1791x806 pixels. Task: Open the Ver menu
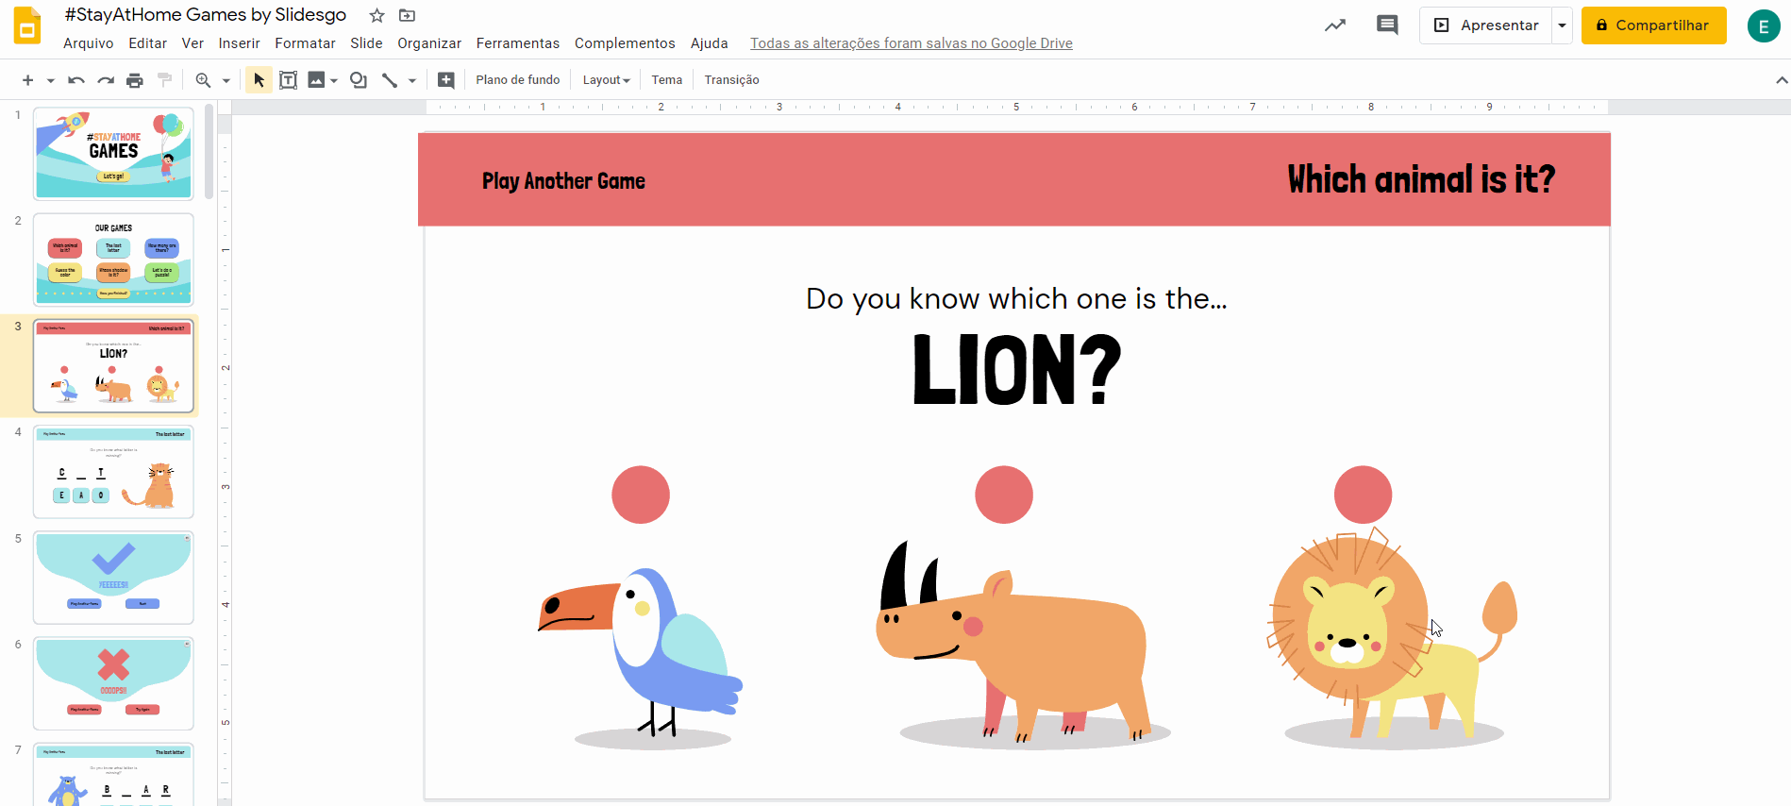(192, 43)
